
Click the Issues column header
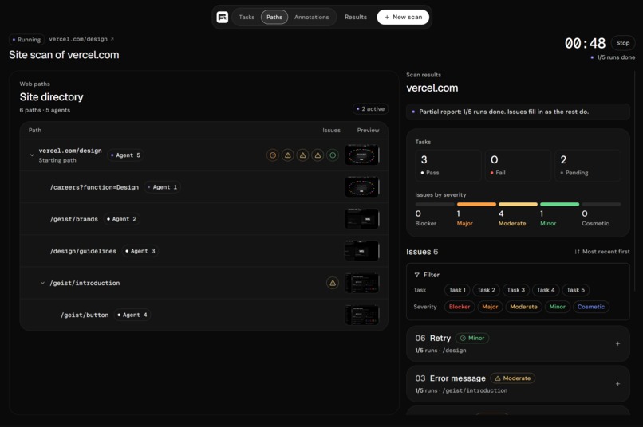point(331,130)
